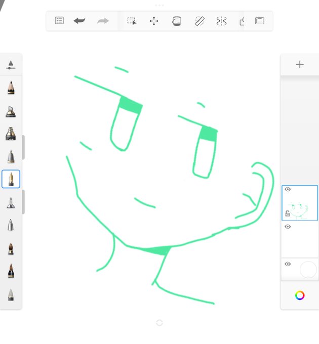Open the color wheel picker
This screenshot has height=344, width=319.
tap(300, 295)
